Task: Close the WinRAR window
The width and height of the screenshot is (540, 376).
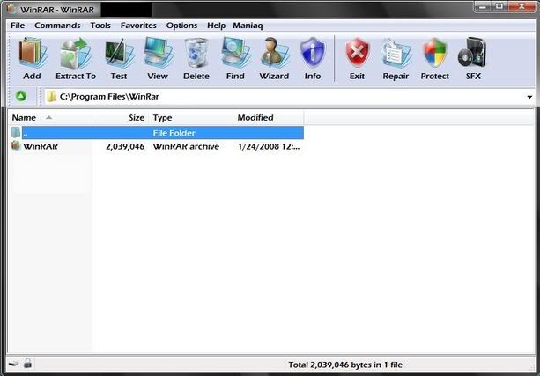Action: (x=521, y=6)
